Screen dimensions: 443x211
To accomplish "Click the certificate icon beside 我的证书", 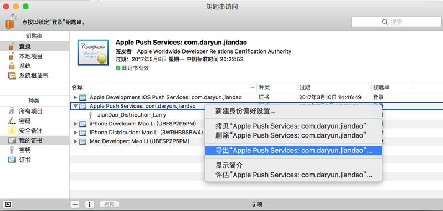I will coord(12,140).
